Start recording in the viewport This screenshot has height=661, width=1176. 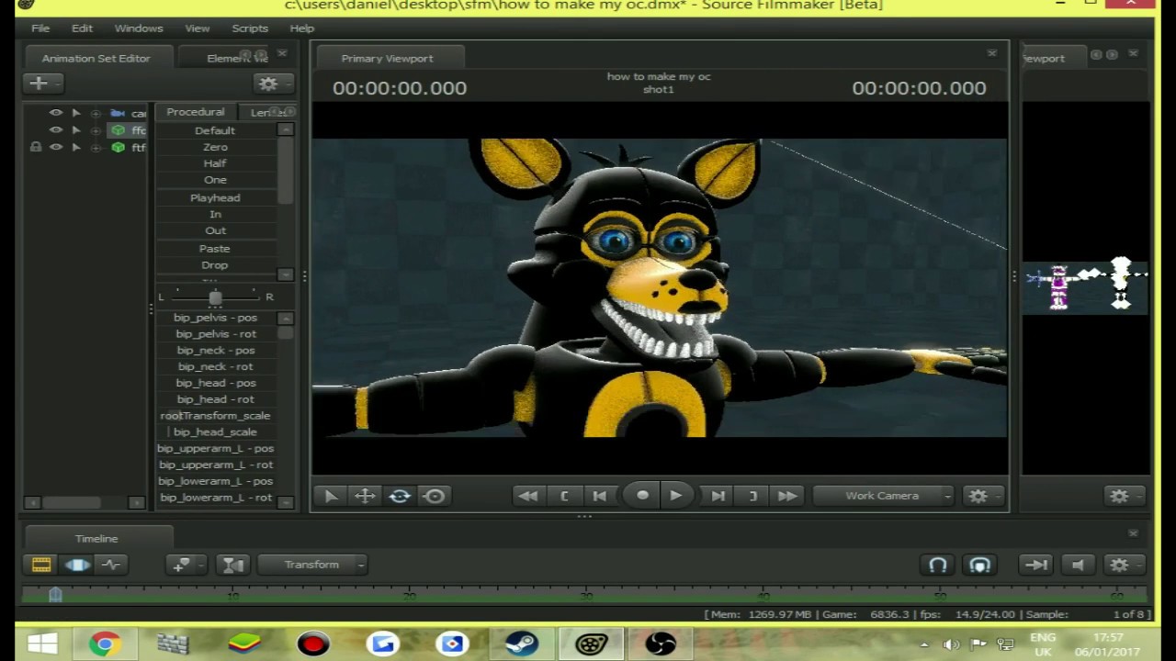(642, 496)
